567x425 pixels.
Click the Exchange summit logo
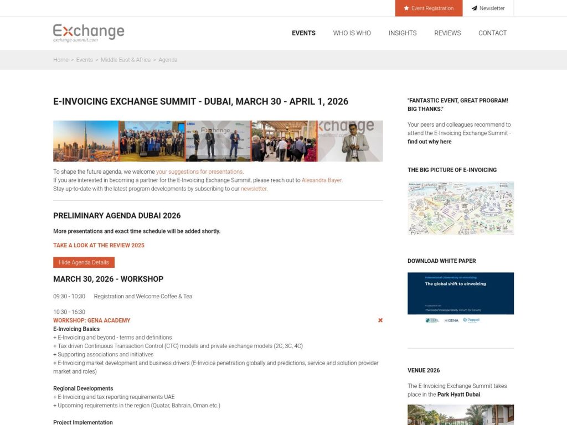click(88, 32)
